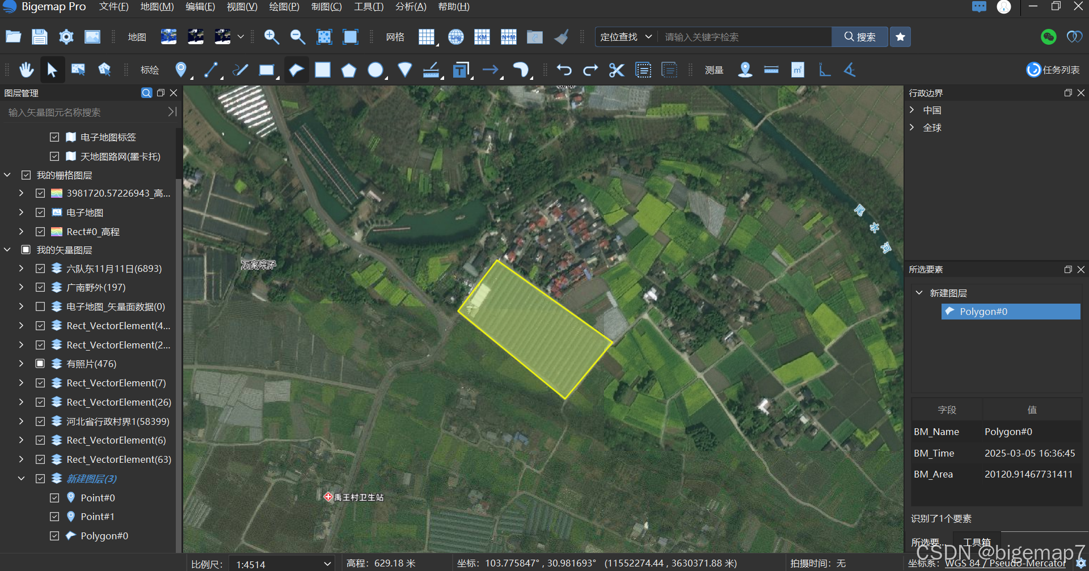Select the arrow pointer tool
1089x571 pixels.
(52, 70)
